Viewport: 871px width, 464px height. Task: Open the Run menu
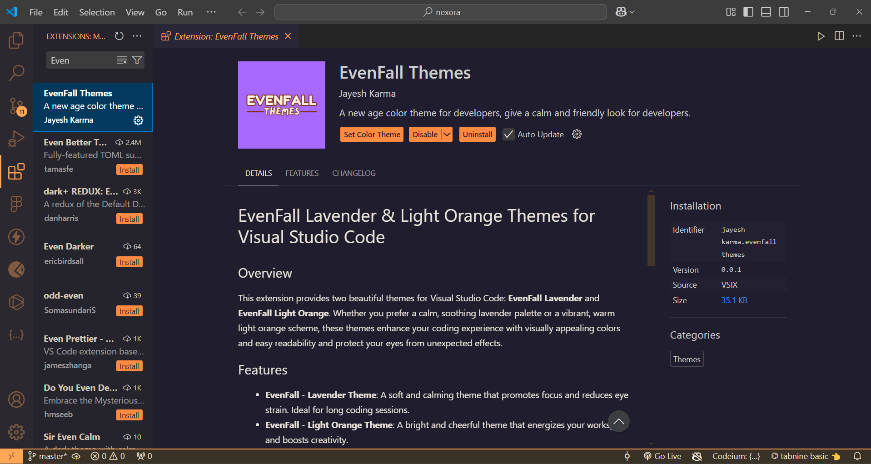click(185, 12)
